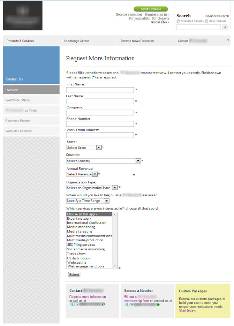234x326 pixels.
Task: Open Select an Organization Type dropdown
Action: [x=115, y=188]
